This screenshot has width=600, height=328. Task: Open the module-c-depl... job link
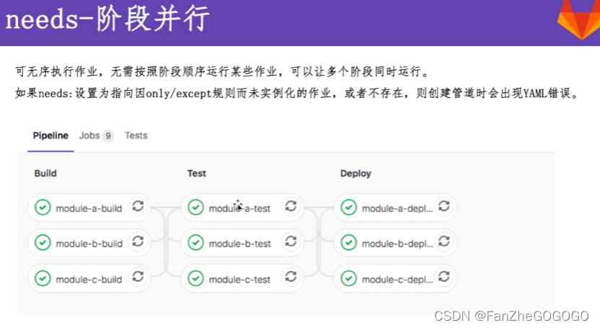397,280
